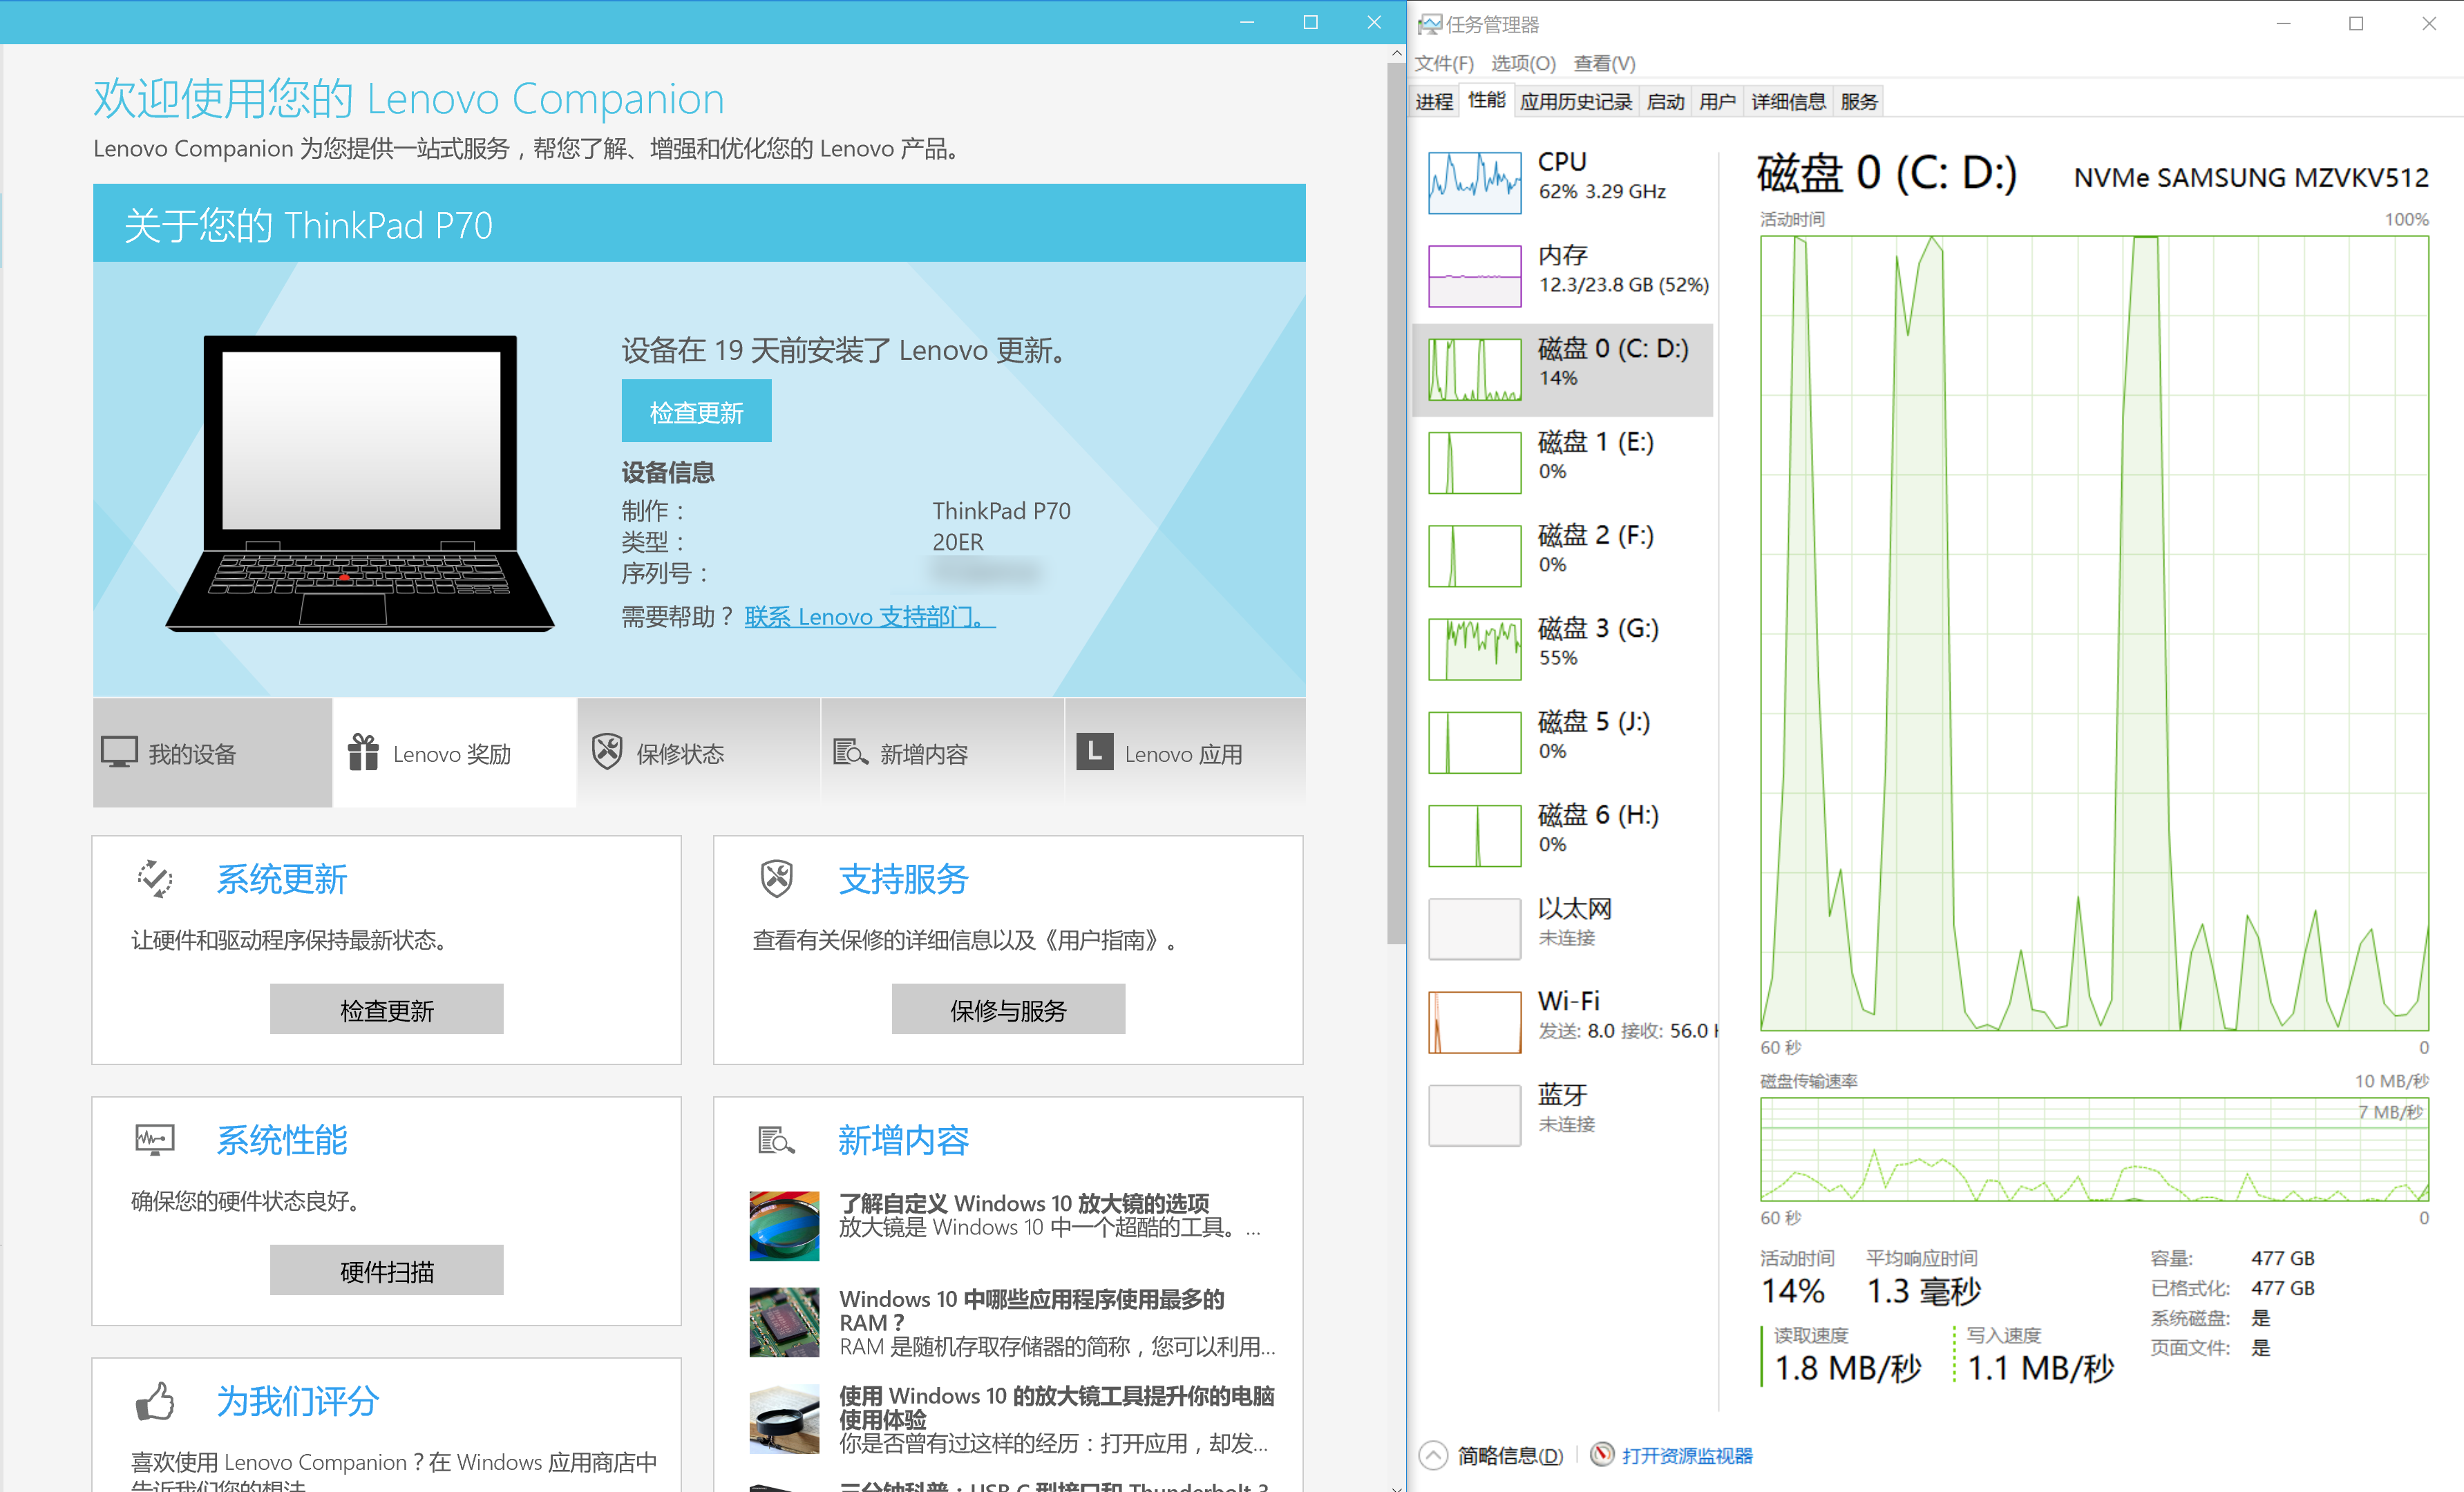Open the Windows 10 magnifier article thumbnail

pyautogui.click(x=784, y=1226)
